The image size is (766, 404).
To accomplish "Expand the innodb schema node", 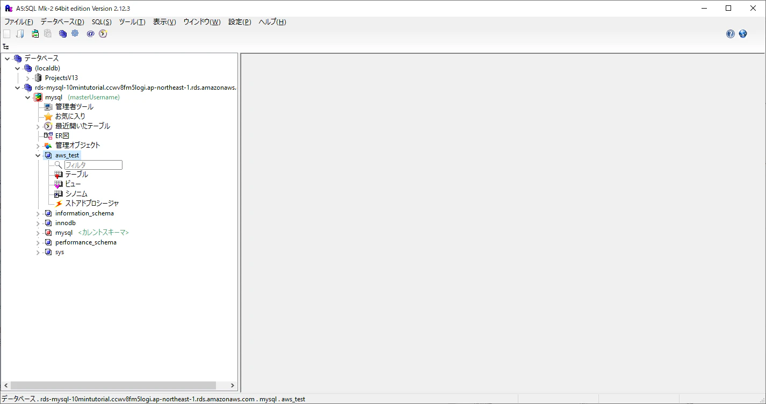I will click(x=38, y=223).
